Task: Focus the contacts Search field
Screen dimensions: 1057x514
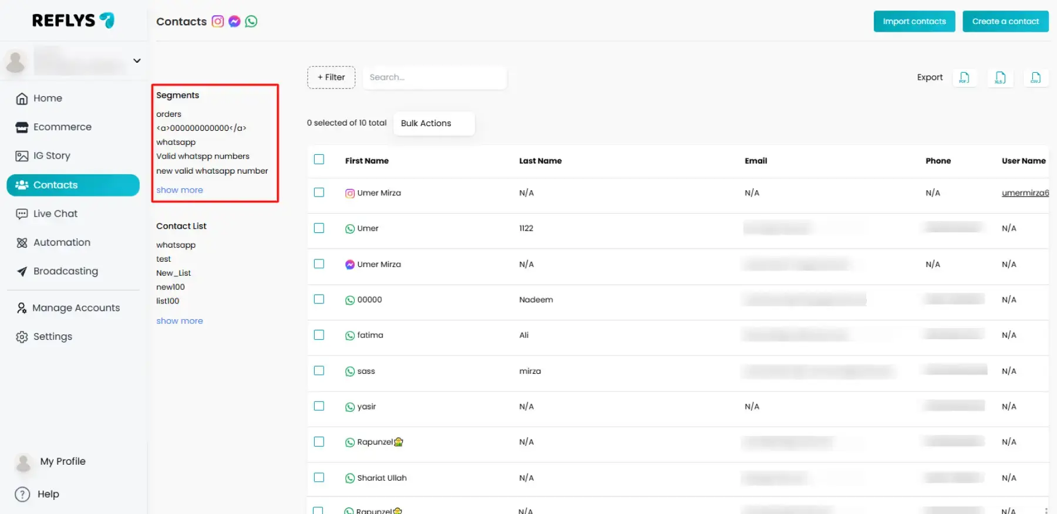Action: pos(435,77)
